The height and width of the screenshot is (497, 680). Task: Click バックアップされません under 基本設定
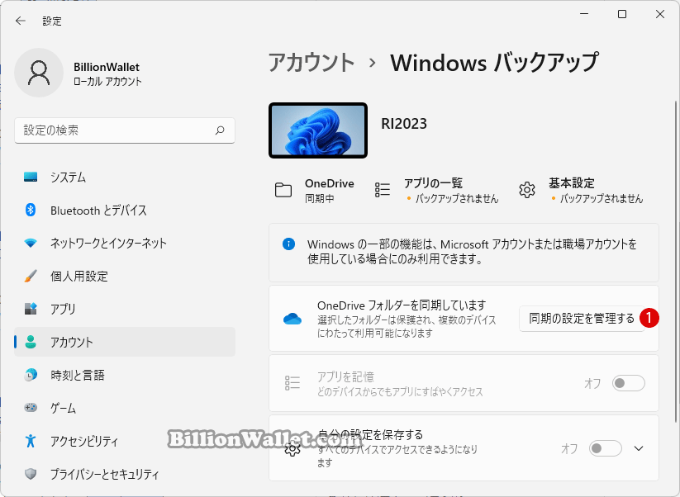click(x=601, y=198)
